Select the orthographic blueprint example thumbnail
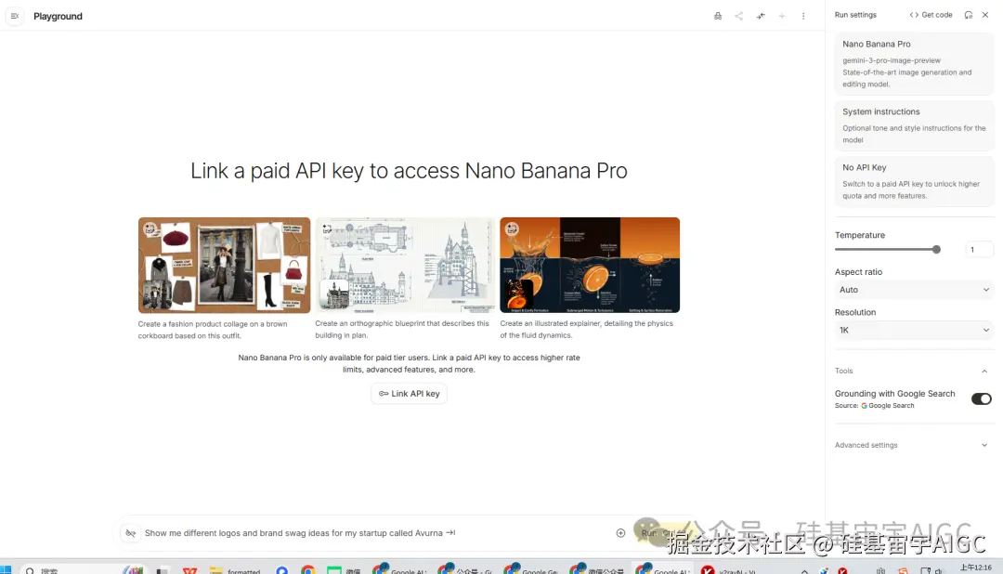This screenshot has width=1003, height=574. 405,265
